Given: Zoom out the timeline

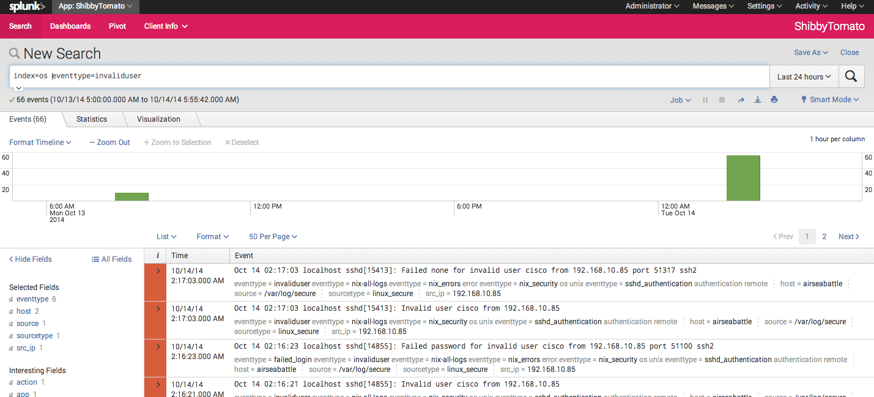Looking at the screenshot, I should pos(109,143).
